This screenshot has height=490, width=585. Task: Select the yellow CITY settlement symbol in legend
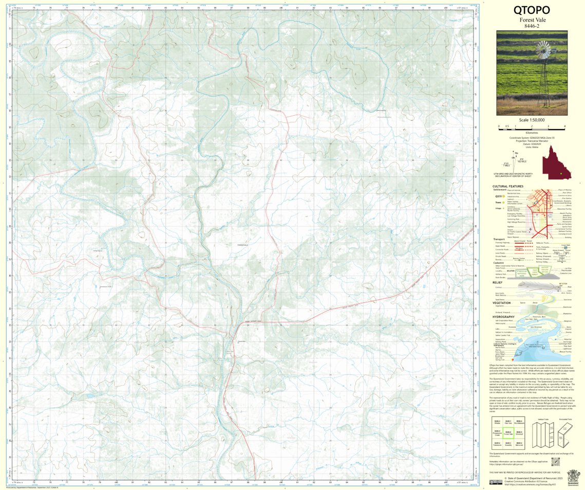tap(503, 196)
